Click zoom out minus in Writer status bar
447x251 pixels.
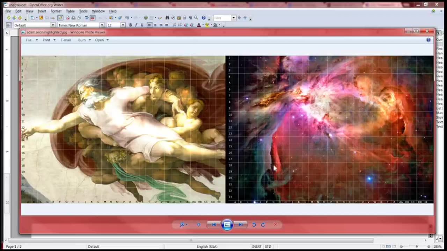(x=401, y=246)
